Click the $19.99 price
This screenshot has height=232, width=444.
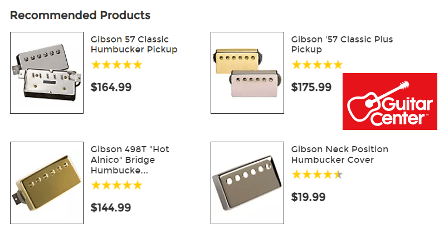click(309, 197)
